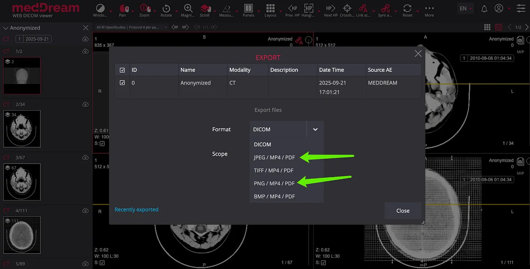Select the series 3/67 thumbnail
Viewport: 530px width, 269px height.
[22, 182]
